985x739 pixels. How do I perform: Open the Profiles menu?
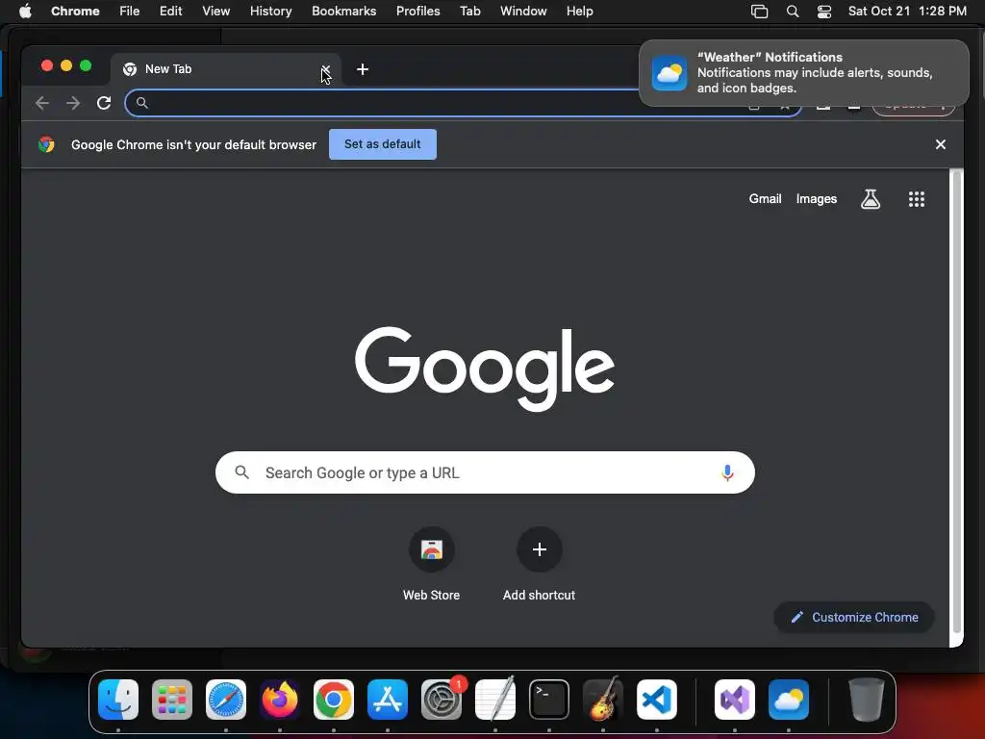point(418,12)
